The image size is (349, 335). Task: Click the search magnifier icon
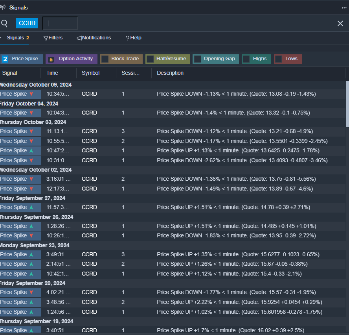click(x=4, y=23)
